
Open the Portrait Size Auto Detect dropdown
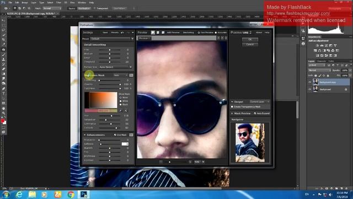[115, 67]
